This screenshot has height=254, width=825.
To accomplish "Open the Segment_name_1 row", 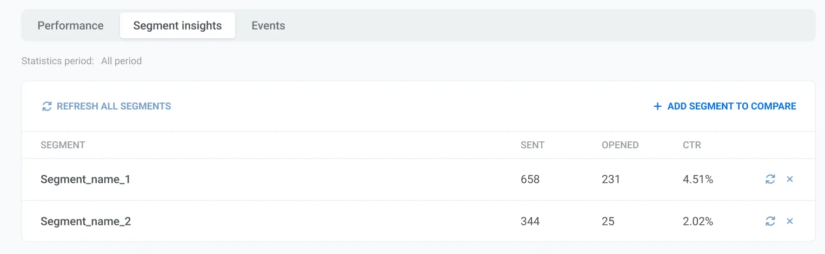I will [85, 180].
